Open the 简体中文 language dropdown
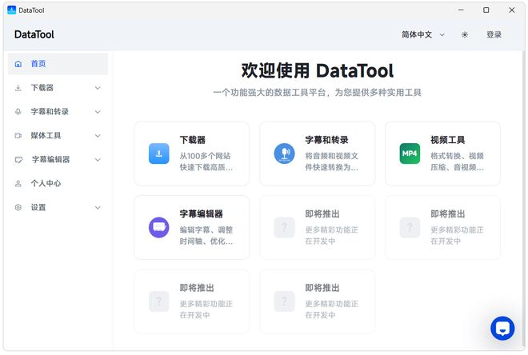The height and width of the screenshot is (355, 528). [423, 34]
